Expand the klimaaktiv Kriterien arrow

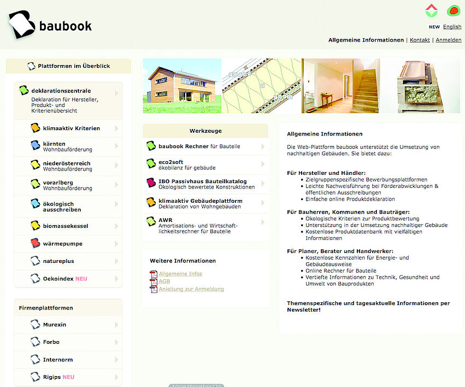pyautogui.click(x=116, y=128)
